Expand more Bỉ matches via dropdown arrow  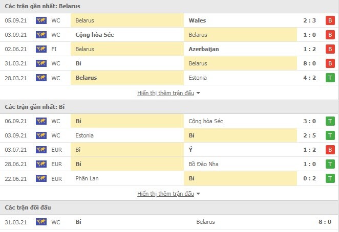pyautogui.click(x=198, y=194)
